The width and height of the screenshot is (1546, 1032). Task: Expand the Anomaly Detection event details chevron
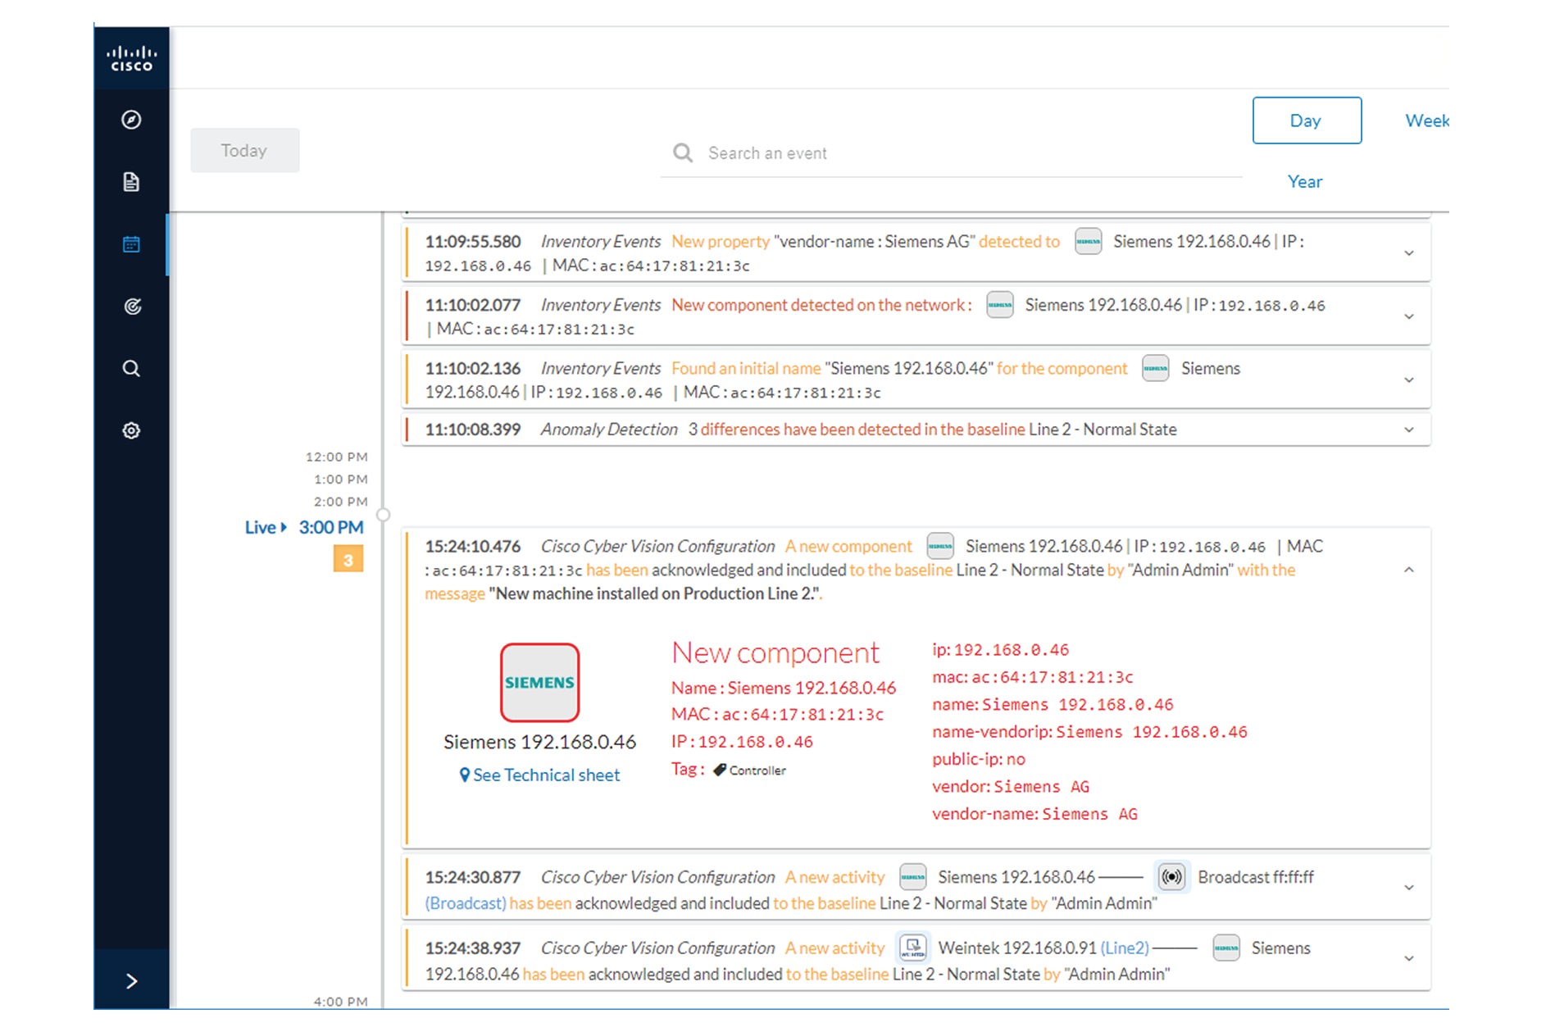1409,429
